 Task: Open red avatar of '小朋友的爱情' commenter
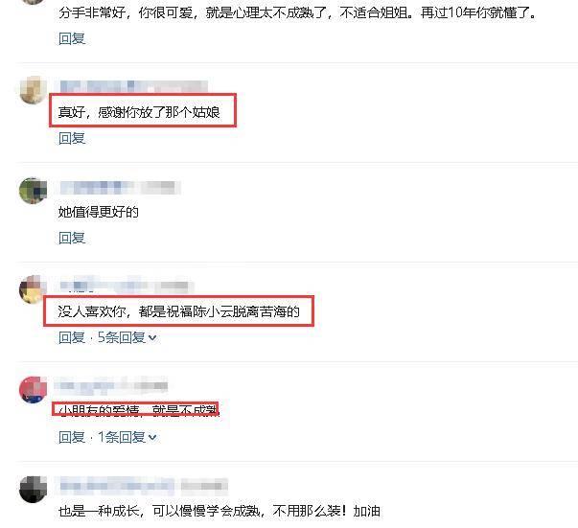click(34, 389)
